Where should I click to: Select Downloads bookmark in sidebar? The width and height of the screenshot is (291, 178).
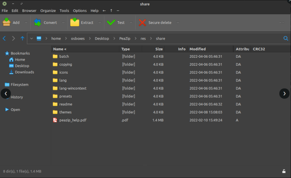coord(24,72)
